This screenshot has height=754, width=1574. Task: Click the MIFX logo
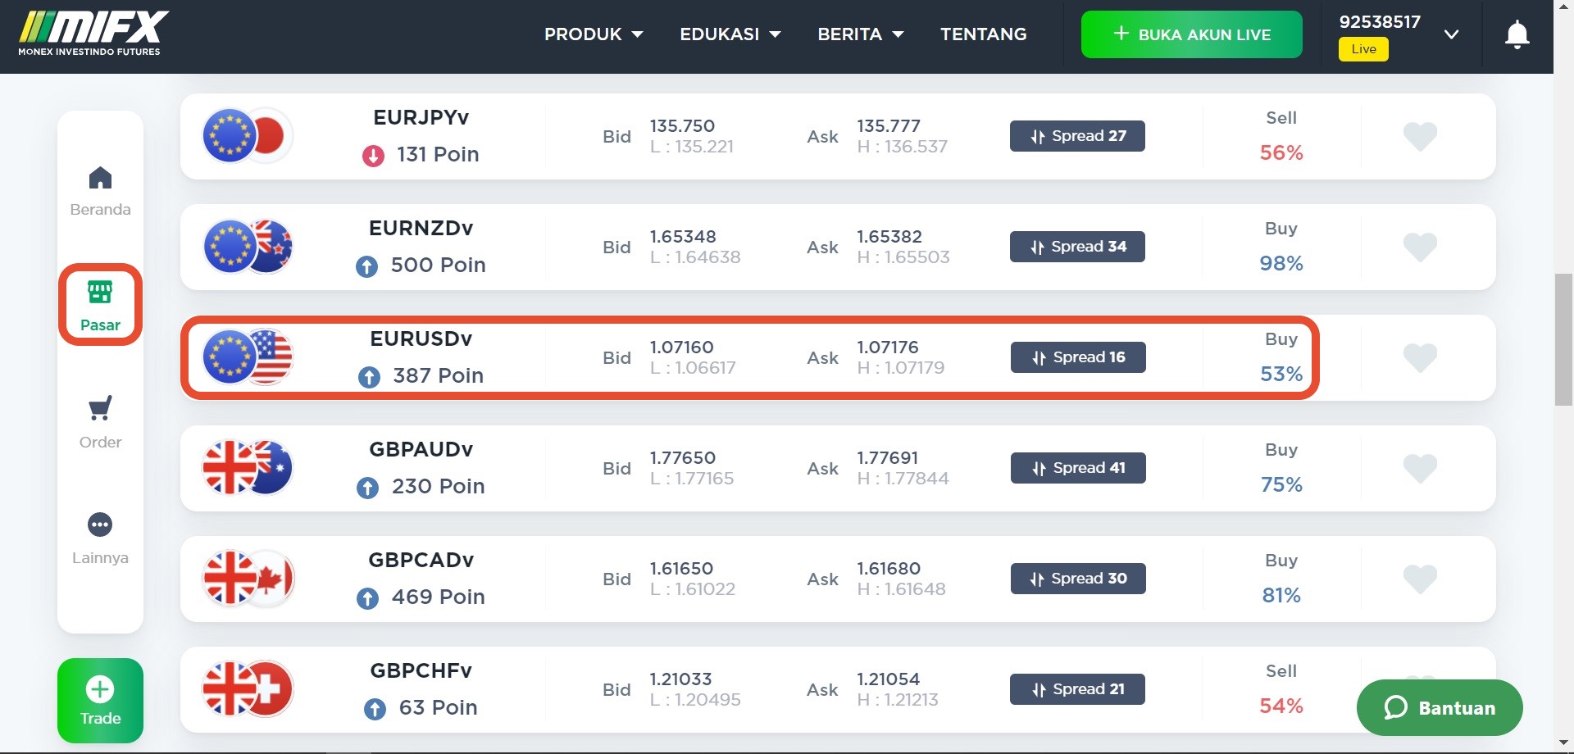point(93,34)
